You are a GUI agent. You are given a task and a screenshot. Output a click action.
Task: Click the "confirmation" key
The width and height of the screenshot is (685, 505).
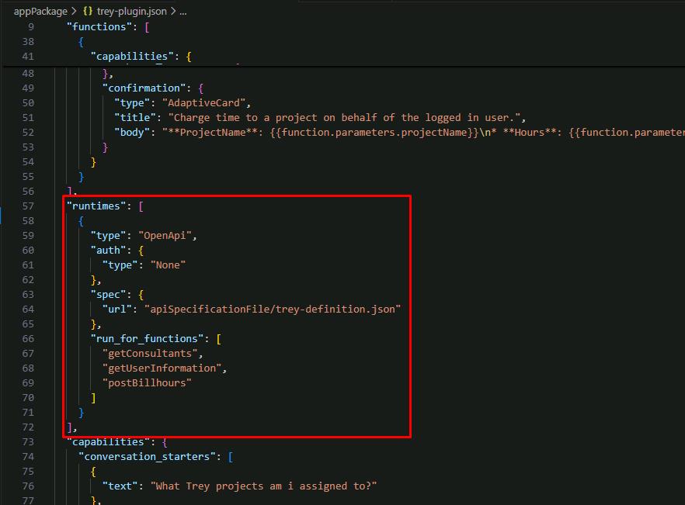(144, 88)
